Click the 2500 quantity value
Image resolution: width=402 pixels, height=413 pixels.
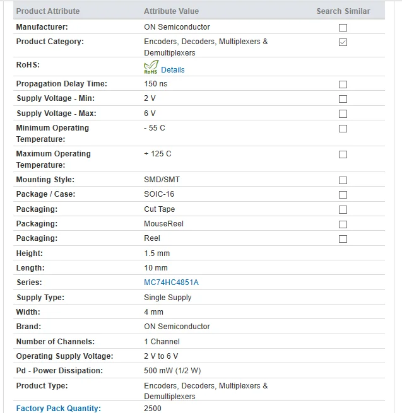coord(153,408)
